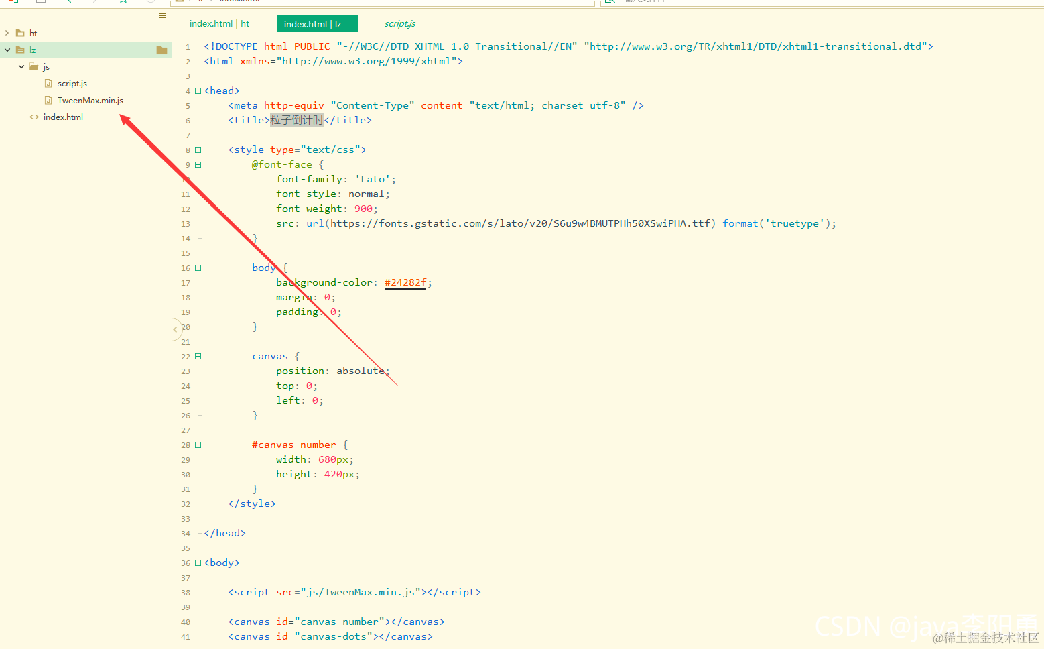The image size is (1044, 649).
Task: Click the @font-face rule name
Action: click(x=282, y=164)
